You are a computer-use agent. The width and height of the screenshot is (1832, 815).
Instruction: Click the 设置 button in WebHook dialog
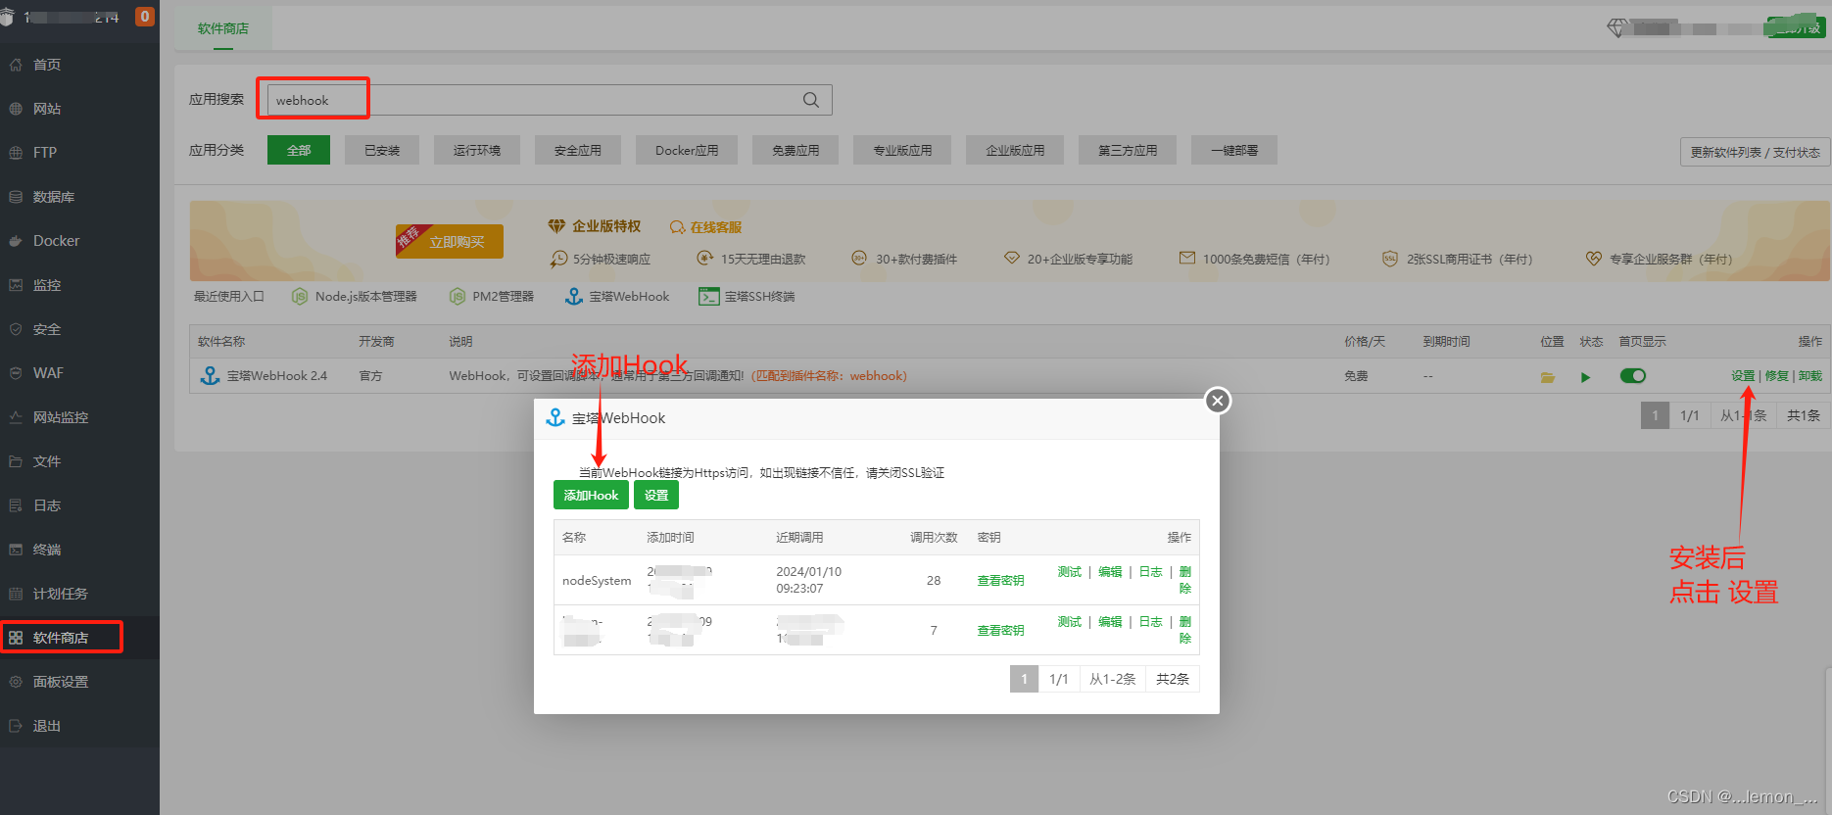click(656, 496)
